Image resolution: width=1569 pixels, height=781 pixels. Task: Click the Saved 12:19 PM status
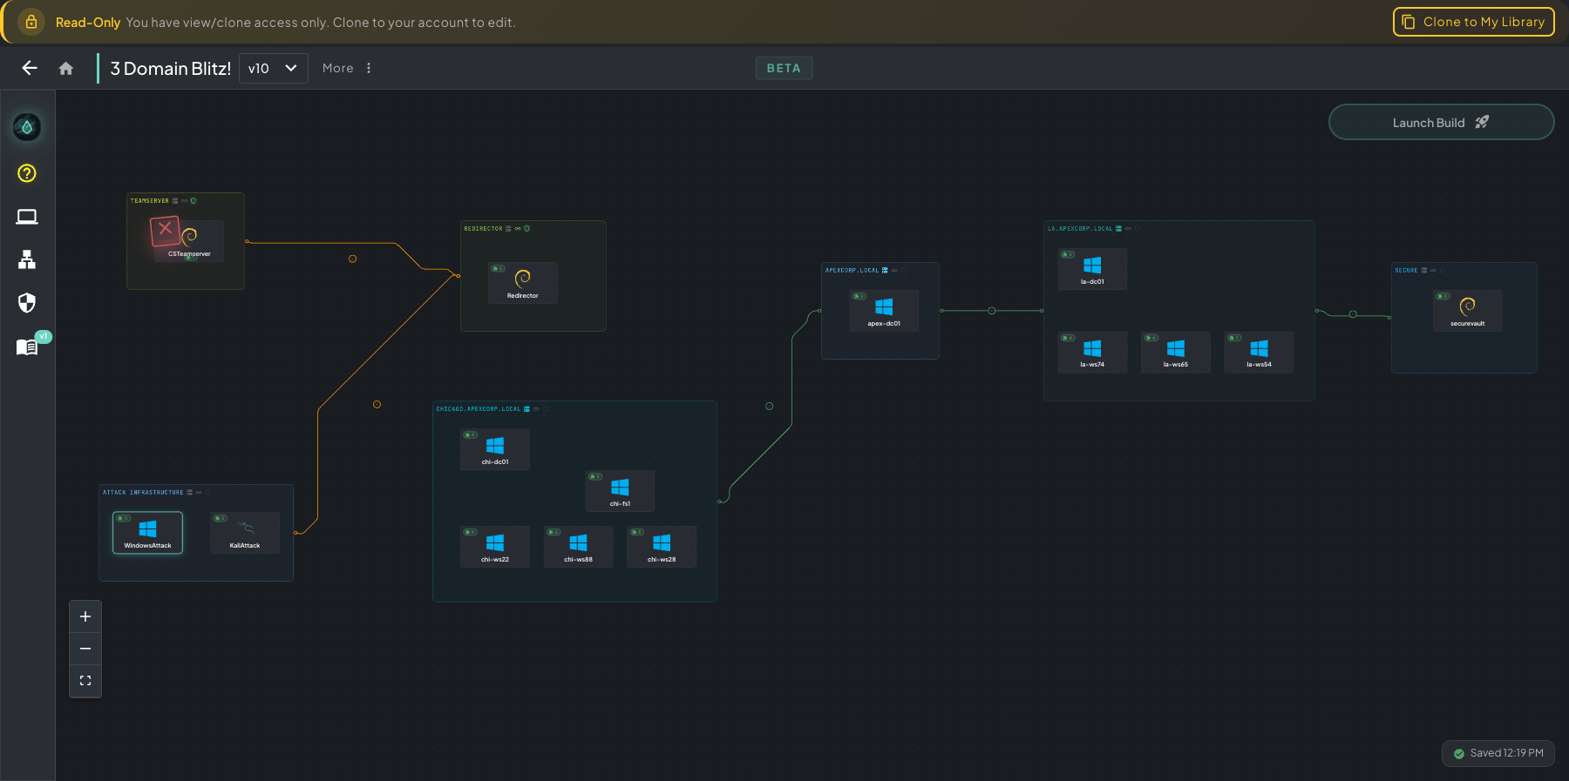(1498, 753)
